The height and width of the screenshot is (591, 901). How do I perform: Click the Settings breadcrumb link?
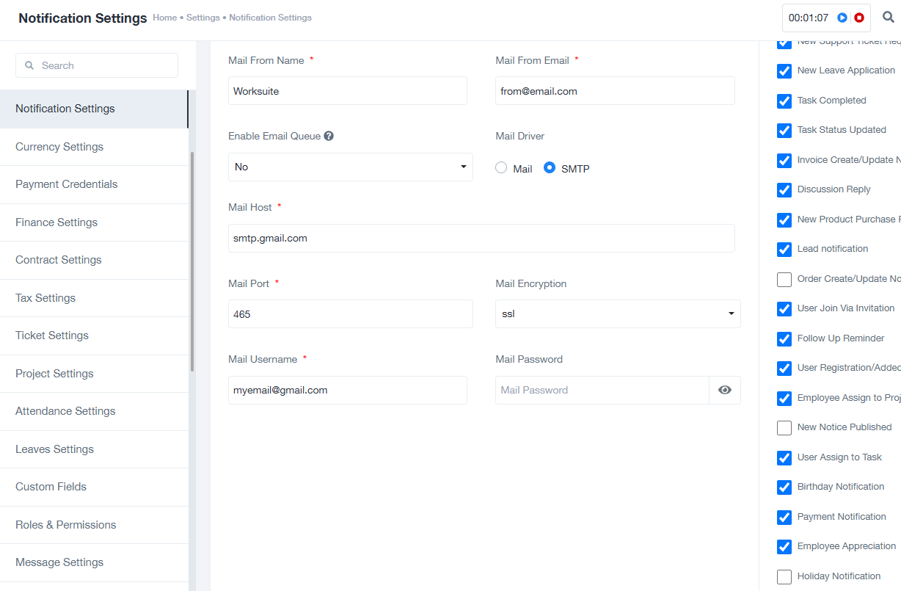click(203, 18)
